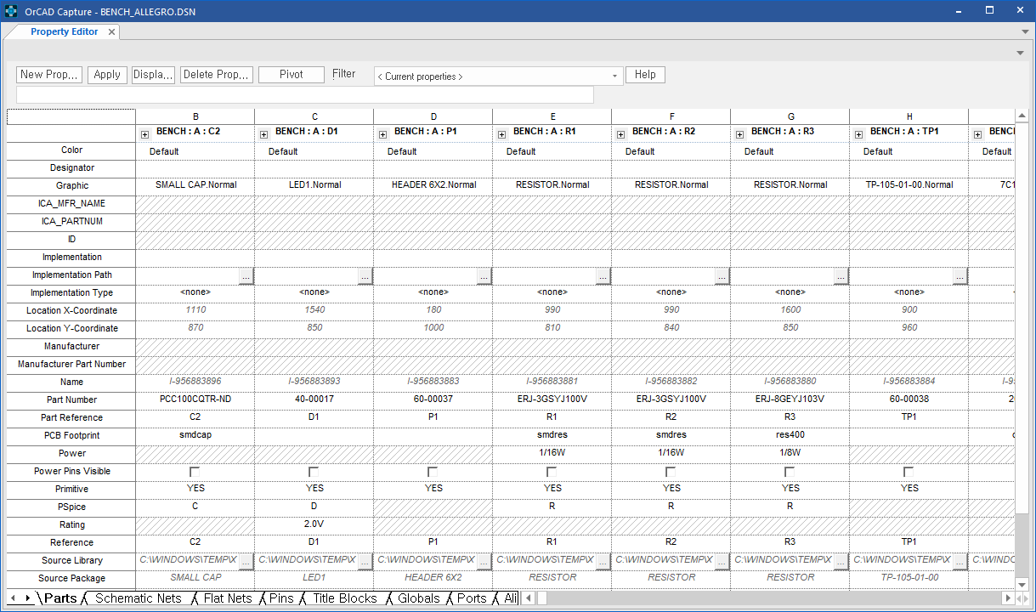The image size is (1036, 612).
Task: Toggle Power Pins Visible for P1
Action: 433,472
